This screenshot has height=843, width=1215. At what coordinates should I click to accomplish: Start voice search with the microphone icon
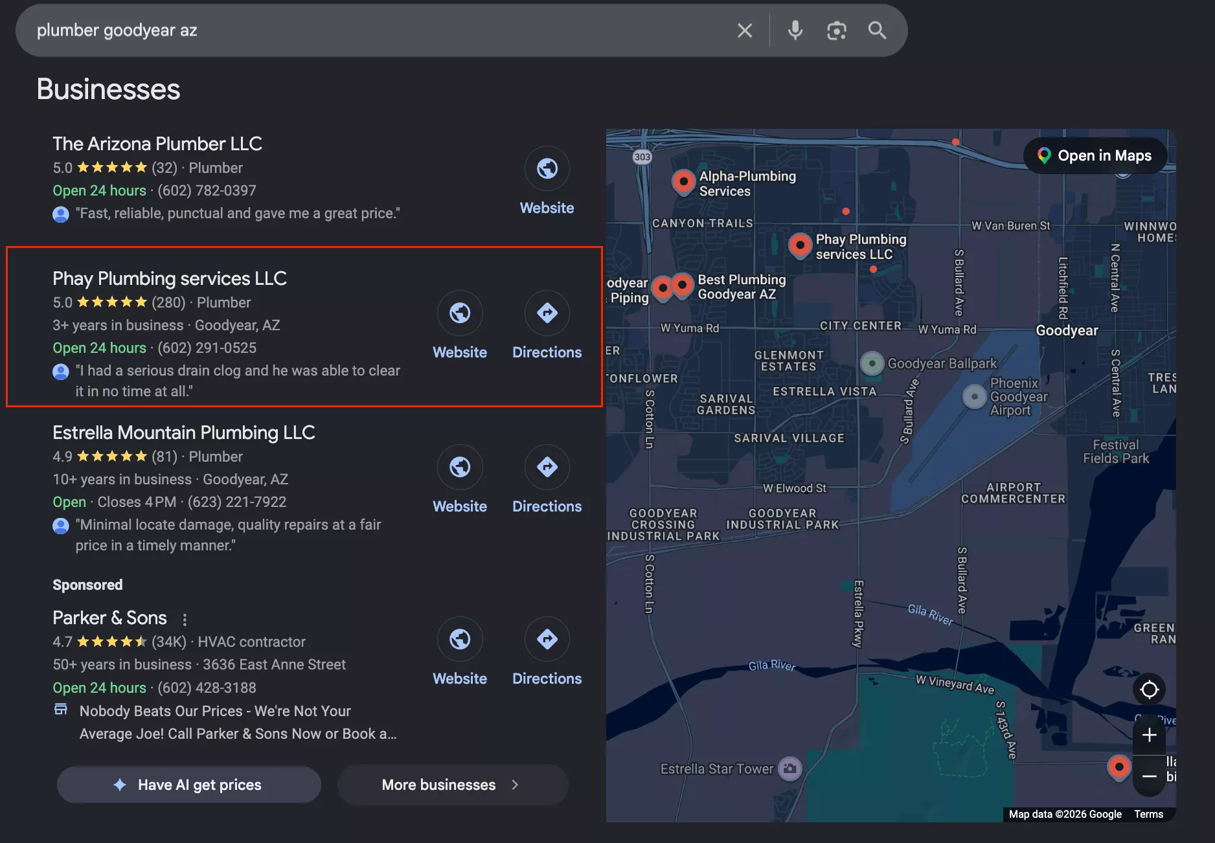795,30
